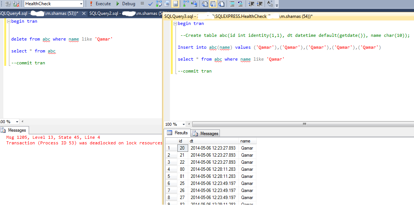The width and height of the screenshot is (414, 205).
Task: Switch output to Results to File
Action: (221, 4)
